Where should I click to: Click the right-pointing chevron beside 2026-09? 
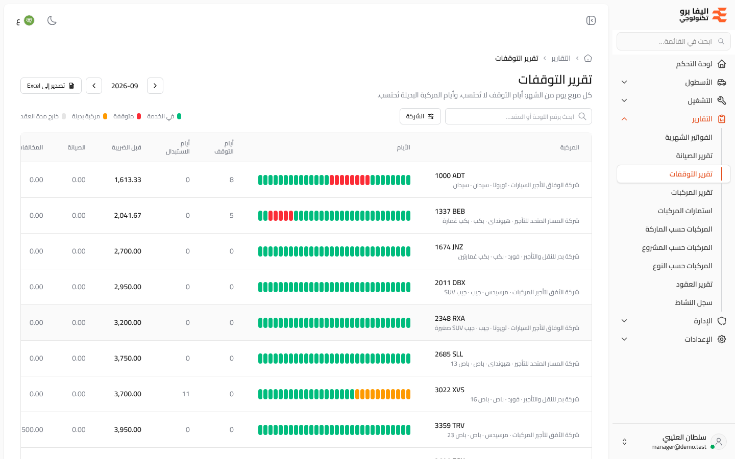(x=155, y=86)
